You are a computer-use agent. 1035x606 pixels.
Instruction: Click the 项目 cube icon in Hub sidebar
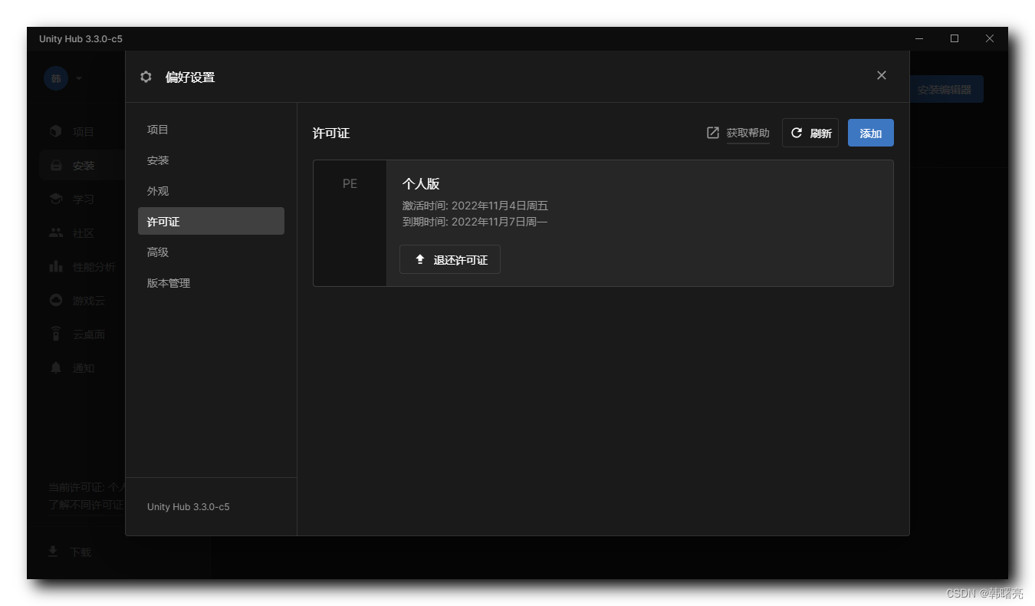pyautogui.click(x=56, y=131)
